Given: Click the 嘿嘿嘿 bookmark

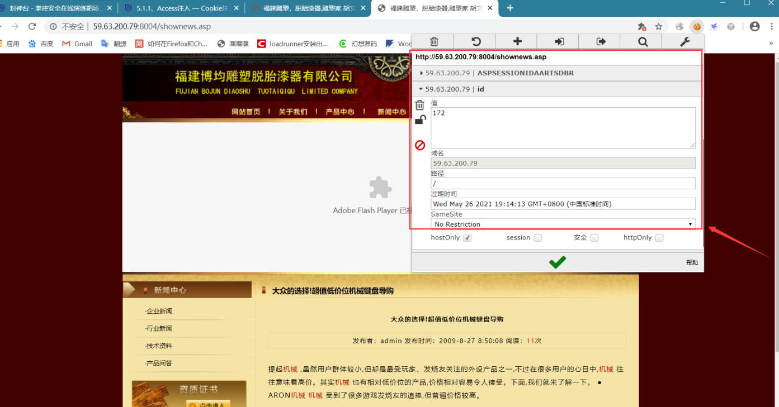Looking at the screenshot, I should 233,44.
